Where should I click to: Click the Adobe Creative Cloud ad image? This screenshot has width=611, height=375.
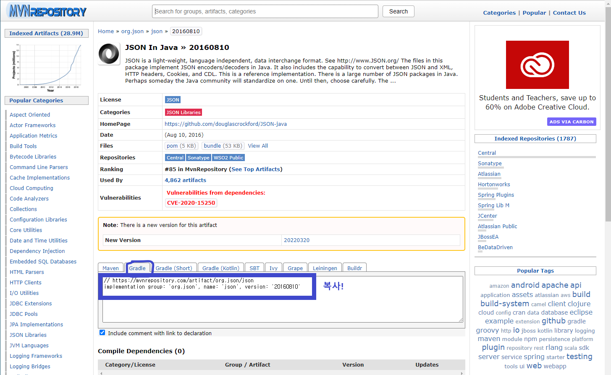click(537, 65)
